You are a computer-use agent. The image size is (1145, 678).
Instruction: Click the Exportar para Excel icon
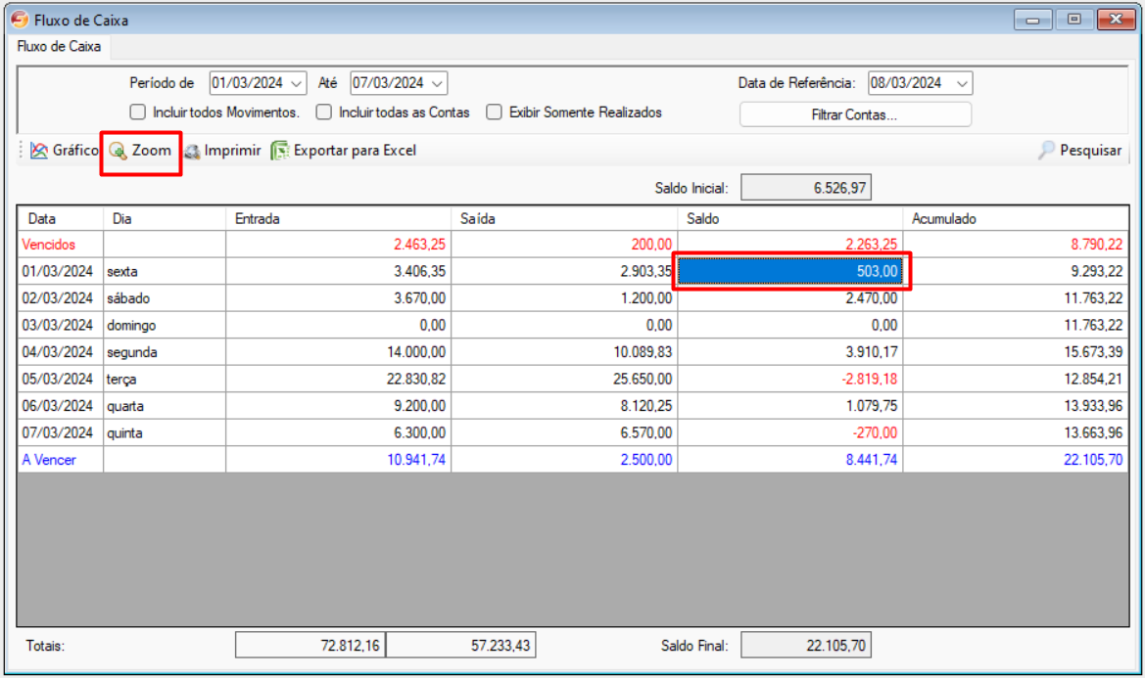280,151
